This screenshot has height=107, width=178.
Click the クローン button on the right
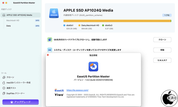tap(162, 40)
